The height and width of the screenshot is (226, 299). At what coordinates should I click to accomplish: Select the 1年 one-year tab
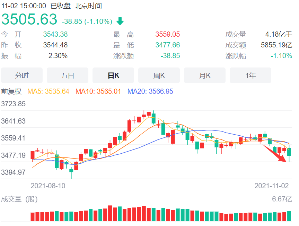[250, 75]
